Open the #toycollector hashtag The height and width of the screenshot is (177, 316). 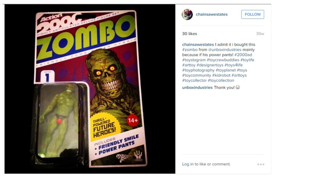point(194,81)
